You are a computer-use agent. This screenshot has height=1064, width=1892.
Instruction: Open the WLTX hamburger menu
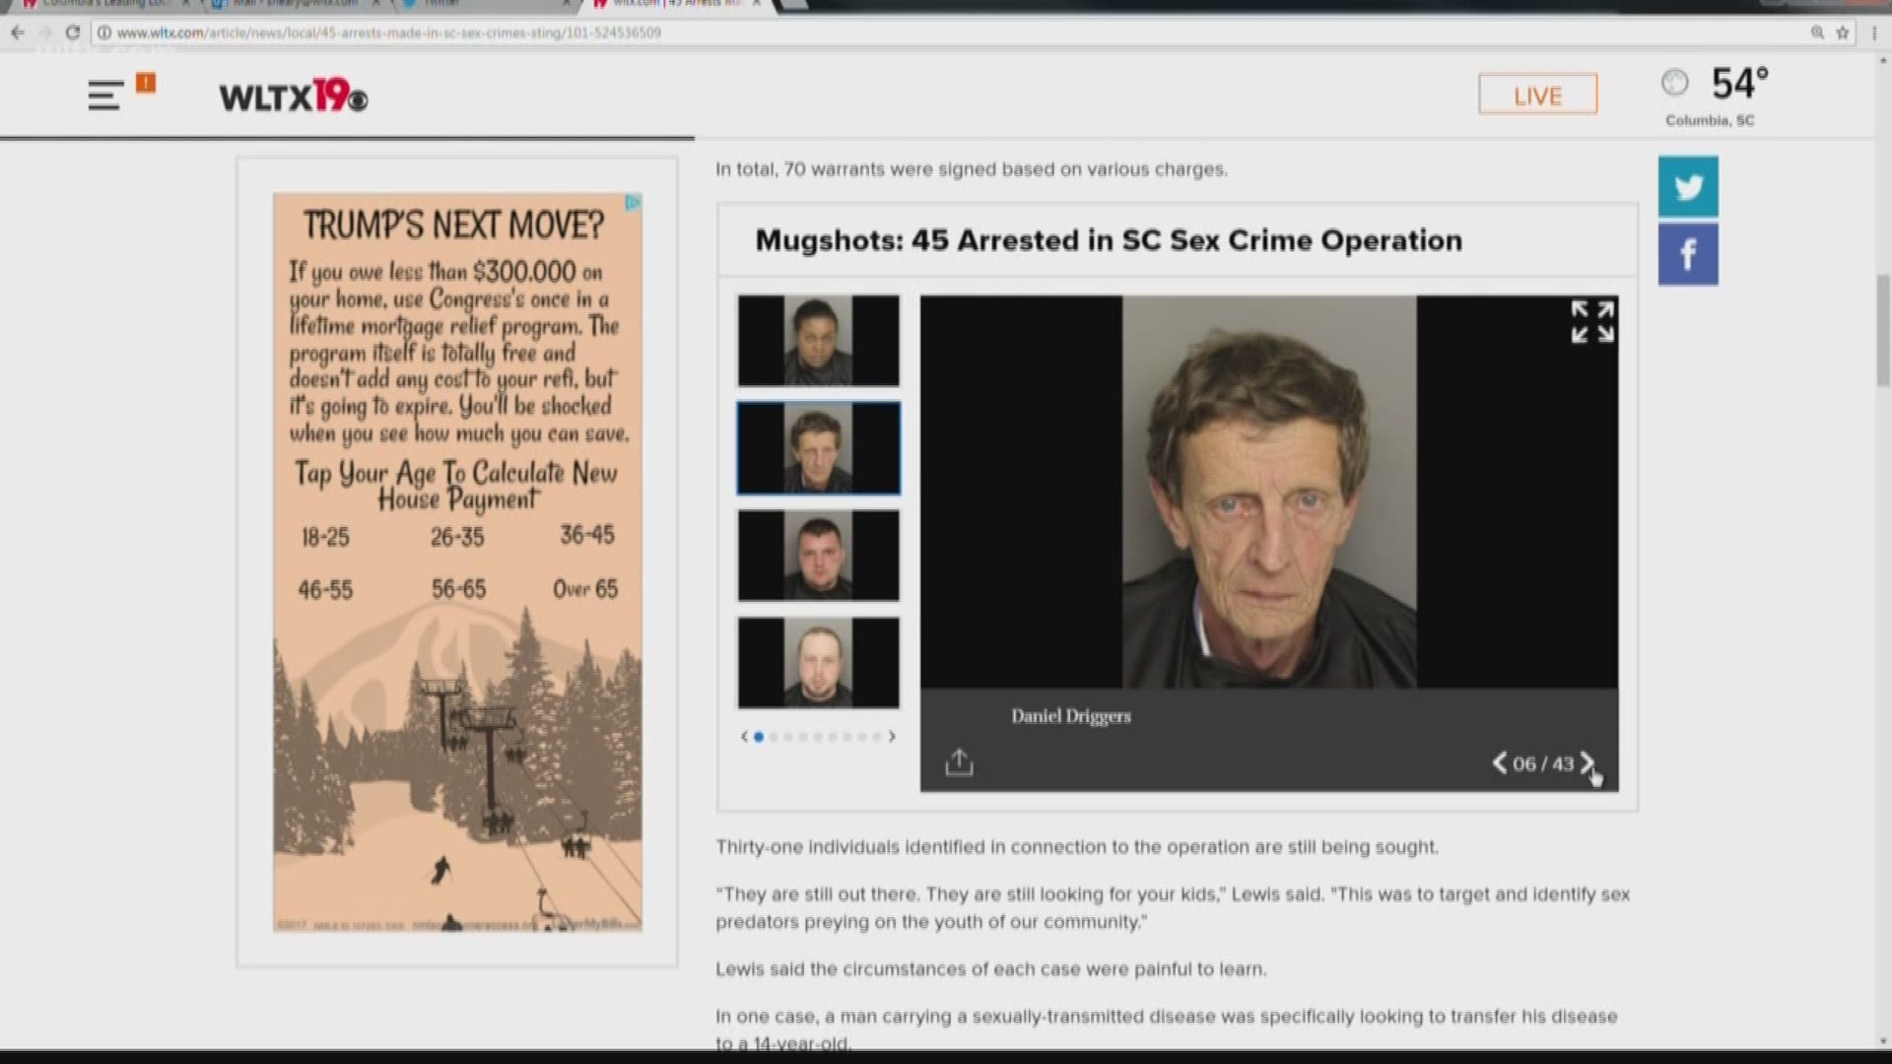[104, 96]
